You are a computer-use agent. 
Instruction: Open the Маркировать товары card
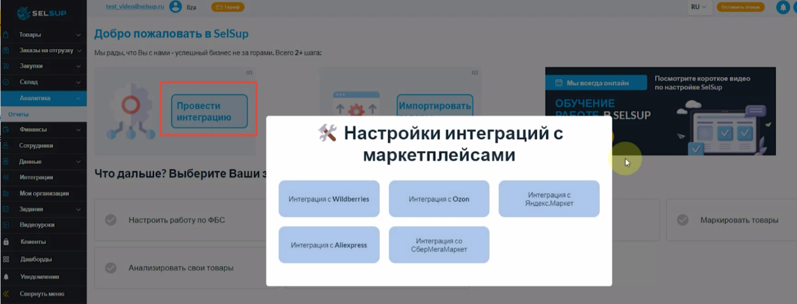[x=732, y=220]
